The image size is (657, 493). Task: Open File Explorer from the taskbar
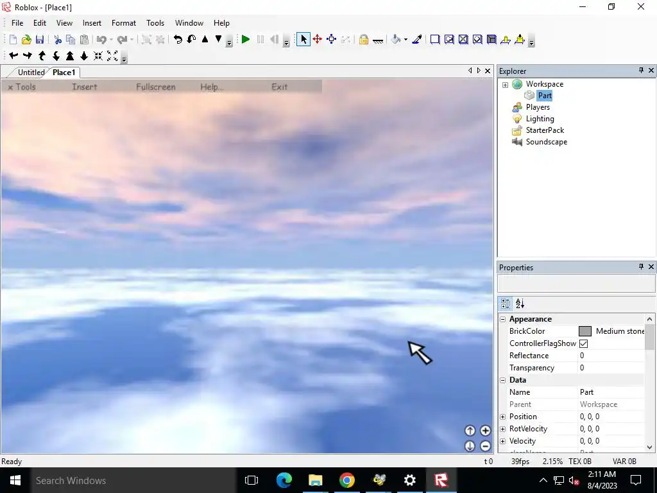coord(316,480)
